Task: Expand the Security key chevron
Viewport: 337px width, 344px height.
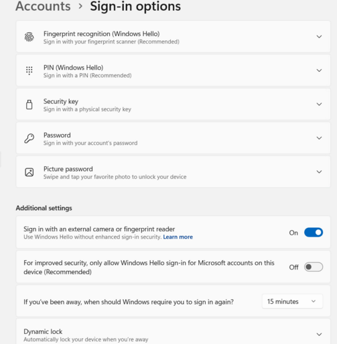Action: coord(319,104)
